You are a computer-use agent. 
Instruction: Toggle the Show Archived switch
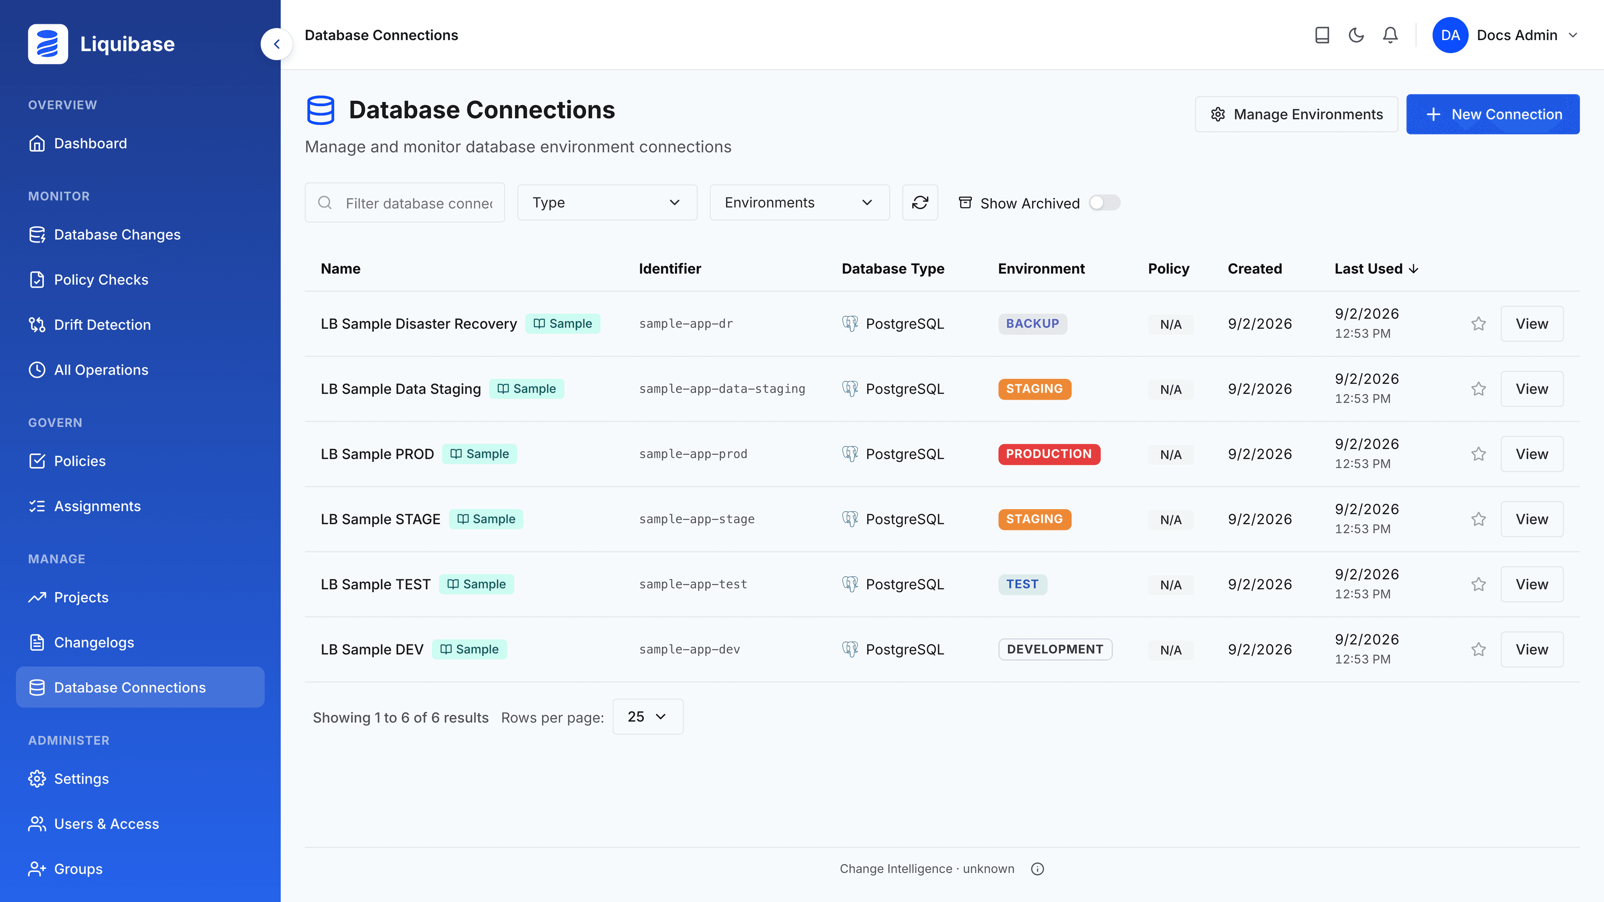[1104, 203]
